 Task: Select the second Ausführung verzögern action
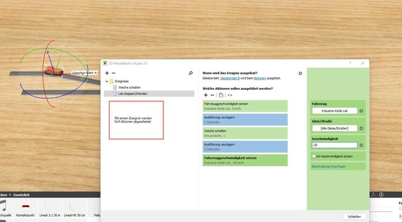coord(245,147)
